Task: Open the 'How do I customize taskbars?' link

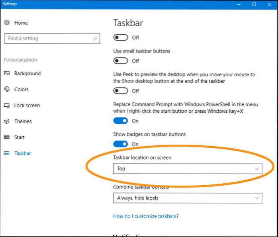Action: 146,216
